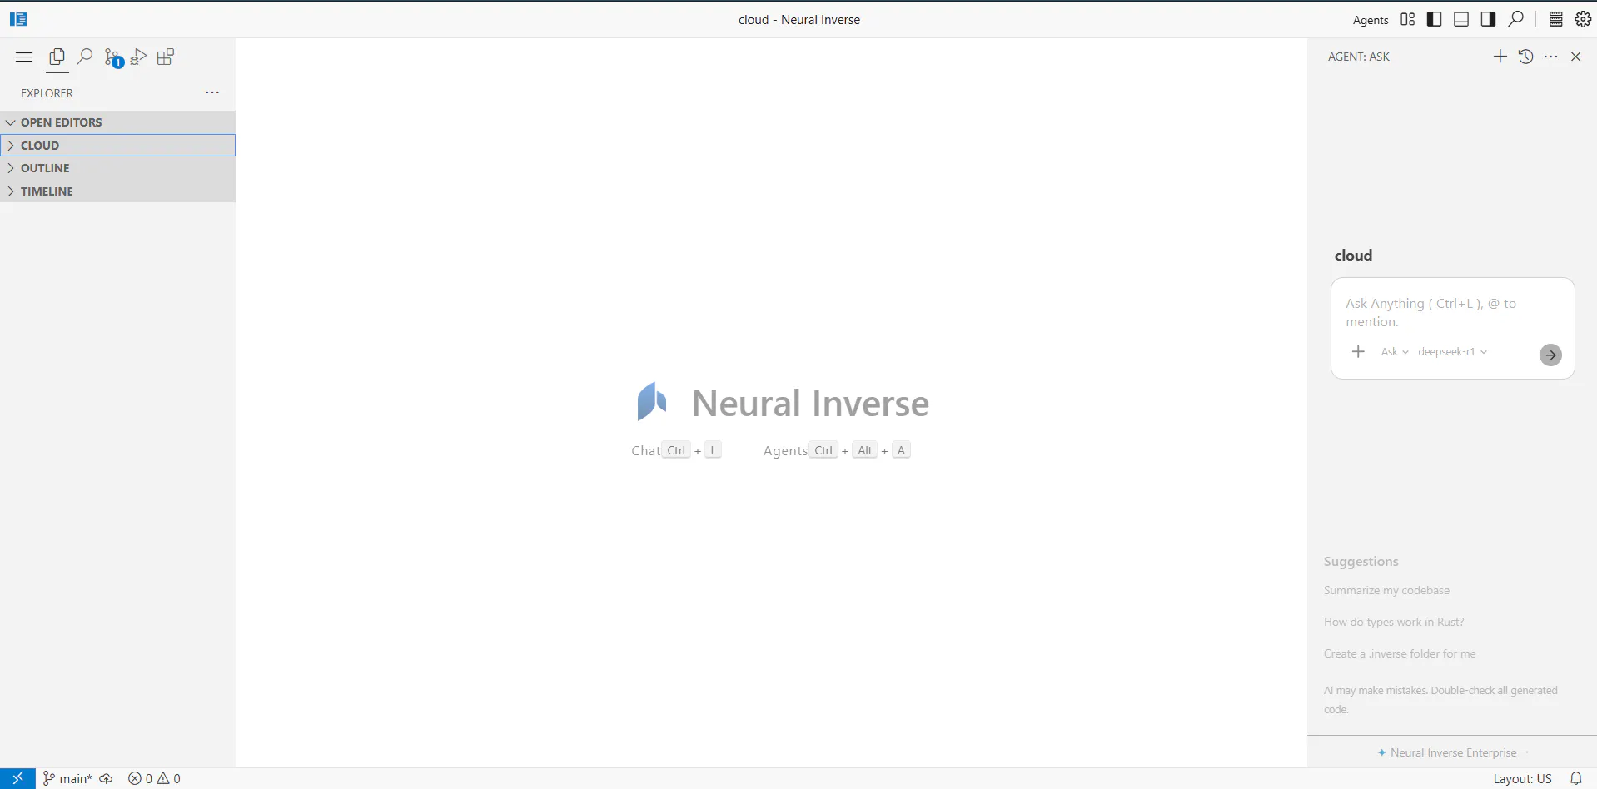Click the cloud workspace heading in chat
This screenshot has height=789, width=1597.
[x=1353, y=256]
